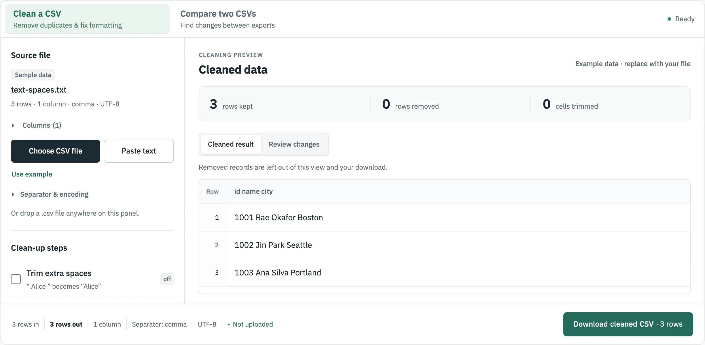This screenshot has width=705, height=345.
Task: Click the Paste text button
Action: click(x=139, y=151)
